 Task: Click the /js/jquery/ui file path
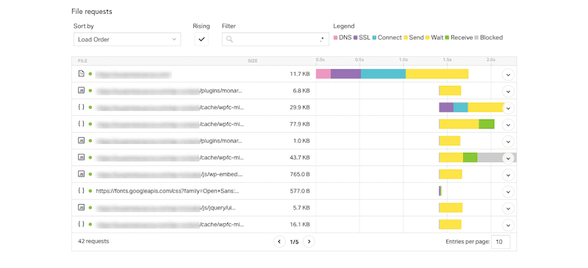click(x=218, y=208)
